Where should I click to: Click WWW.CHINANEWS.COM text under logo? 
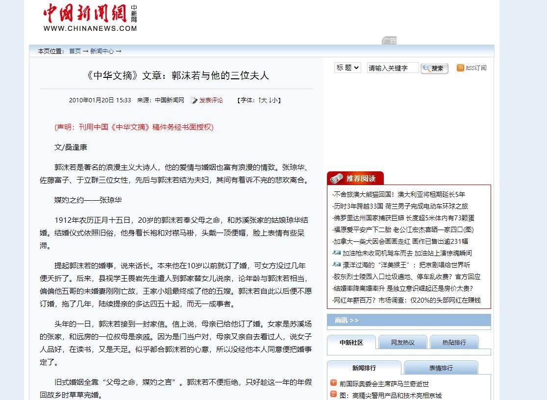(90, 28)
